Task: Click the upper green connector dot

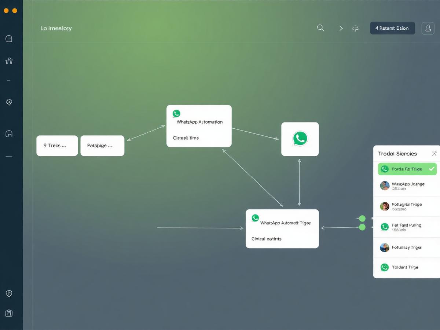Action: coord(362,219)
